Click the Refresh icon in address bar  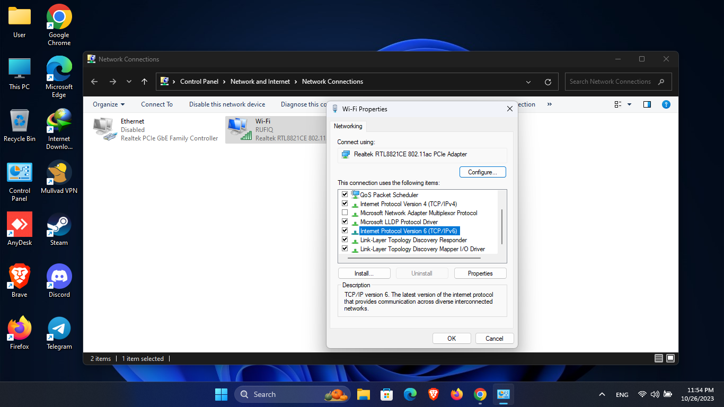(548, 82)
